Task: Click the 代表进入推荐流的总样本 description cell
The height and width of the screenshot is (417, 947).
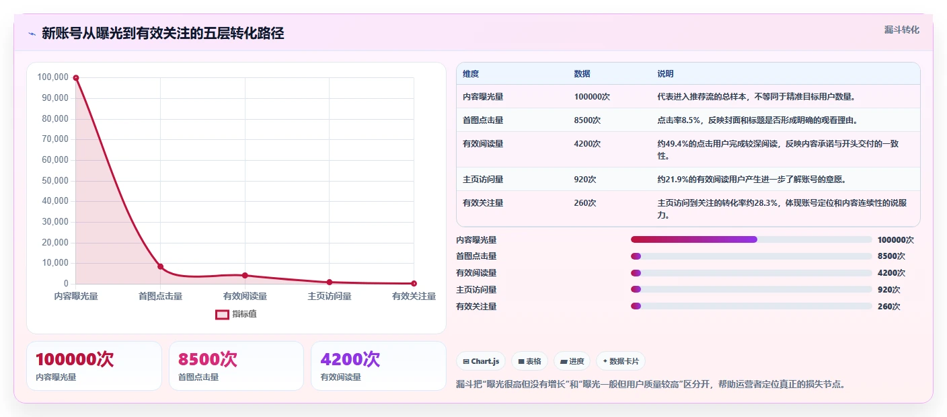Action: [785, 97]
